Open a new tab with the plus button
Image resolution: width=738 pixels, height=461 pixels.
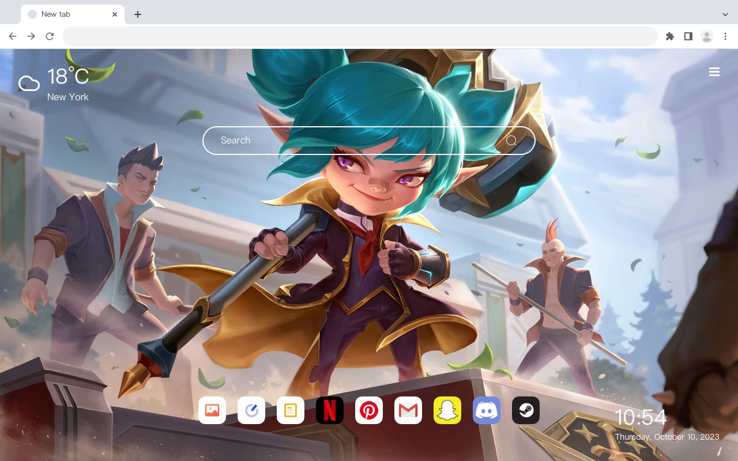pos(137,14)
